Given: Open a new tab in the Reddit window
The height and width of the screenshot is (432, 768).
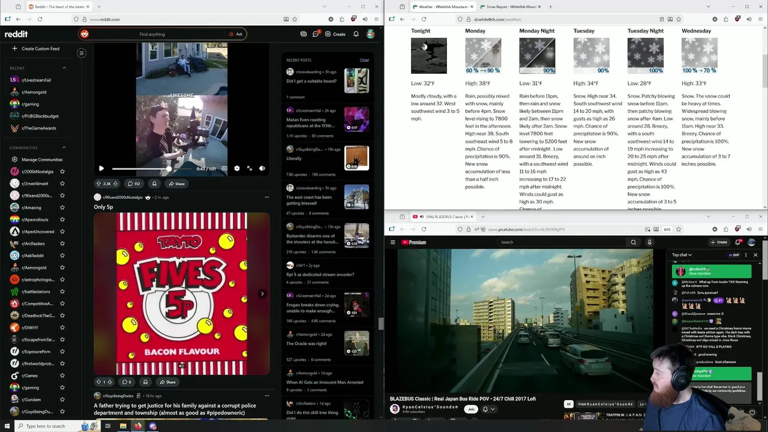Looking at the screenshot, I should (x=98, y=7).
